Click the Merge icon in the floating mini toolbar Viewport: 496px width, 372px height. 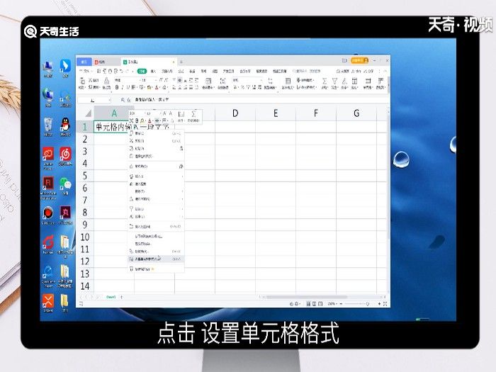(181, 115)
